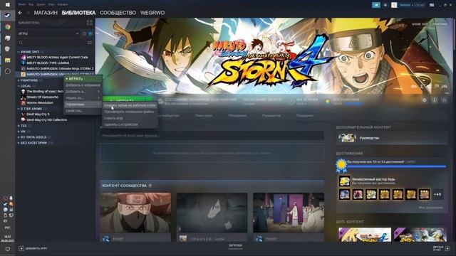Open the WEGRWO profile section
The width and height of the screenshot is (456, 256).
tap(152, 13)
